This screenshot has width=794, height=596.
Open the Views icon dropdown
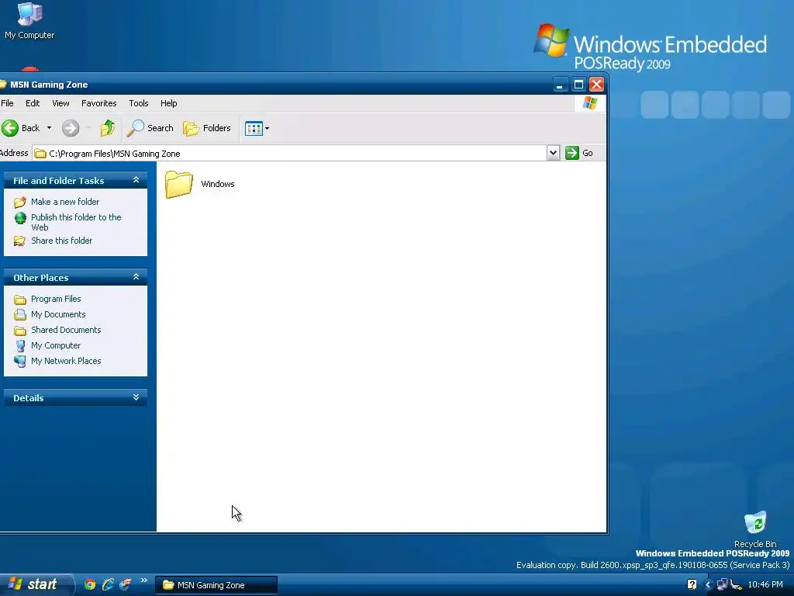coord(257,129)
